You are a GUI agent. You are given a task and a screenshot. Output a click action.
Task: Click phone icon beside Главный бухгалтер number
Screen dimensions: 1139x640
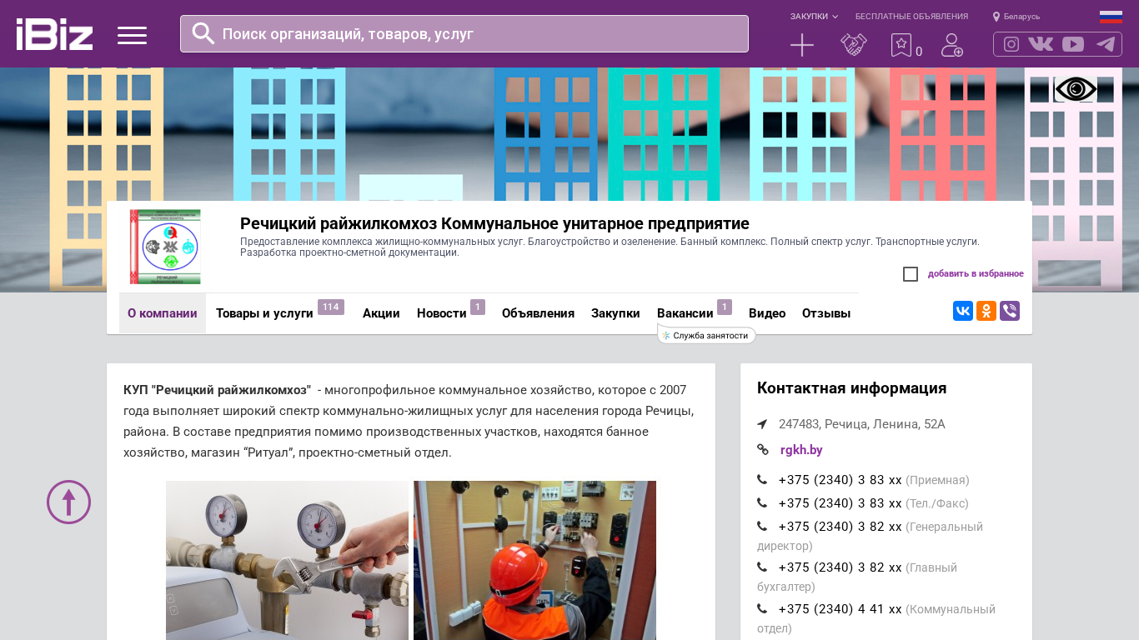click(762, 567)
